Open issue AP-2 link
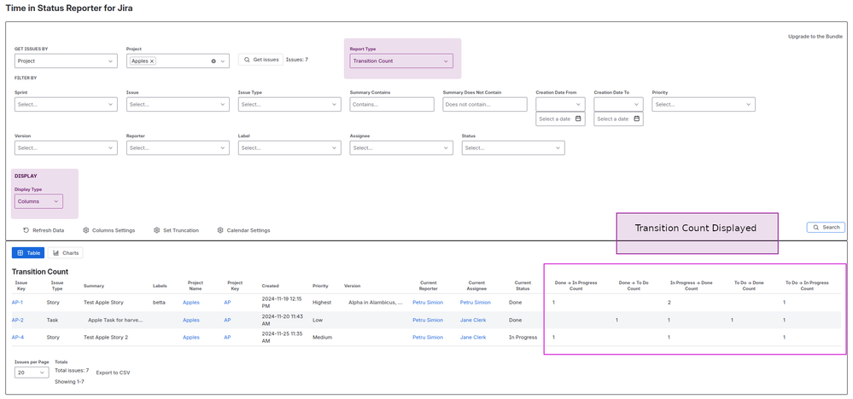 tap(17, 320)
